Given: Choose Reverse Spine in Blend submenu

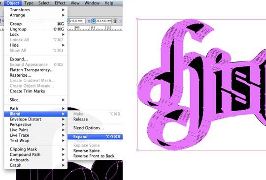Looking at the screenshot, I should click(95, 150).
